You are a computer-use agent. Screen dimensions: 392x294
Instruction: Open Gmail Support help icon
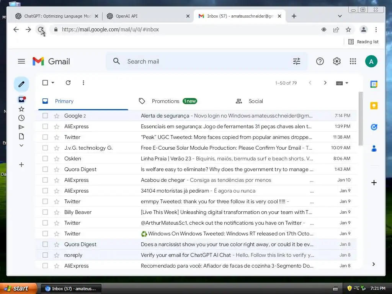pyautogui.click(x=320, y=61)
